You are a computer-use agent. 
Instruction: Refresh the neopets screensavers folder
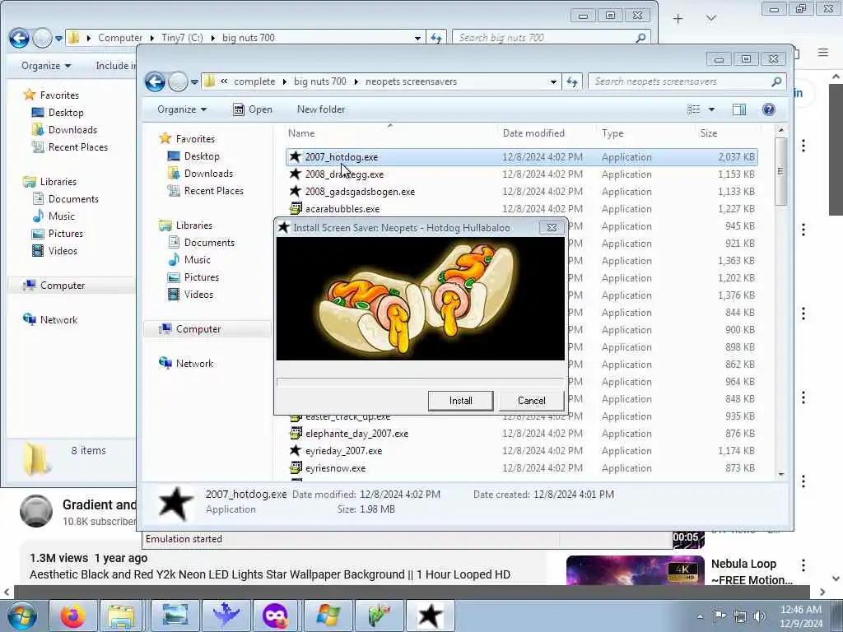coord(572,81)
